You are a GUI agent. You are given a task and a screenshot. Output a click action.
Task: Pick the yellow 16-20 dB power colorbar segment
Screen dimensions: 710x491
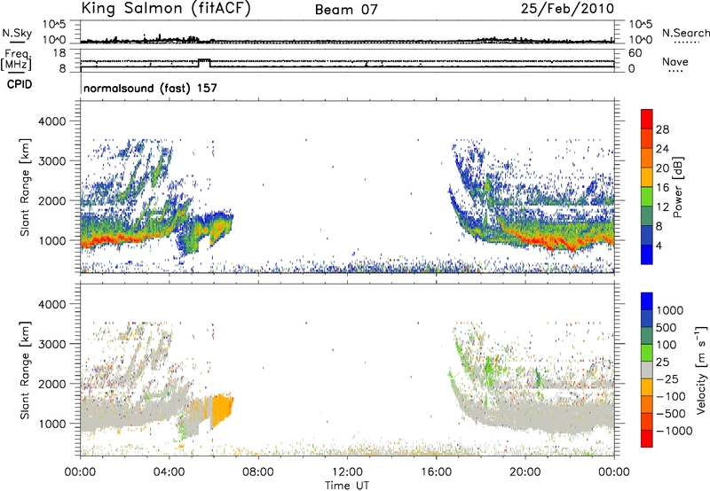point(647,178)
